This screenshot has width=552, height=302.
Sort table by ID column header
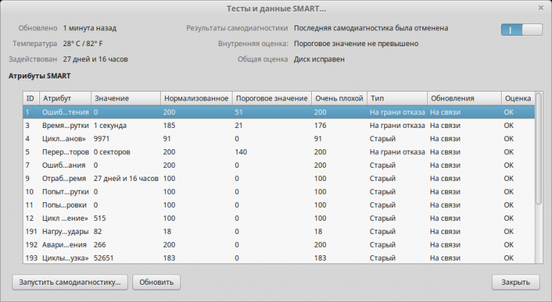click(30, 98)
